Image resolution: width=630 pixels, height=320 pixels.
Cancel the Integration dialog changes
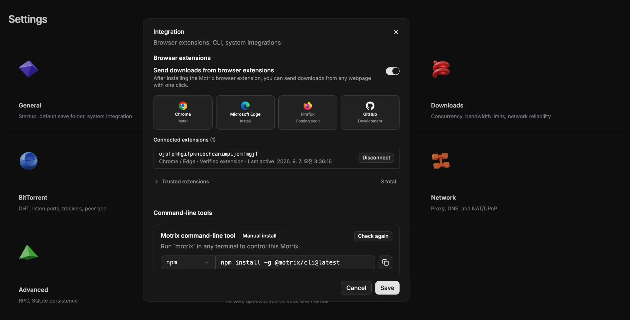point(356,288)
